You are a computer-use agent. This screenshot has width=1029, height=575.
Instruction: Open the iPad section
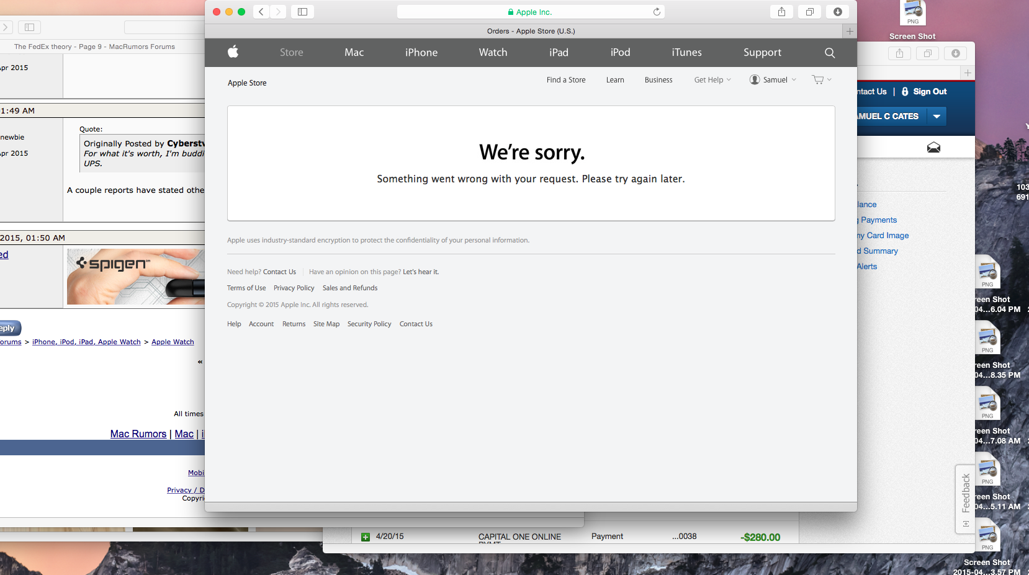click(x=559, y=53)
